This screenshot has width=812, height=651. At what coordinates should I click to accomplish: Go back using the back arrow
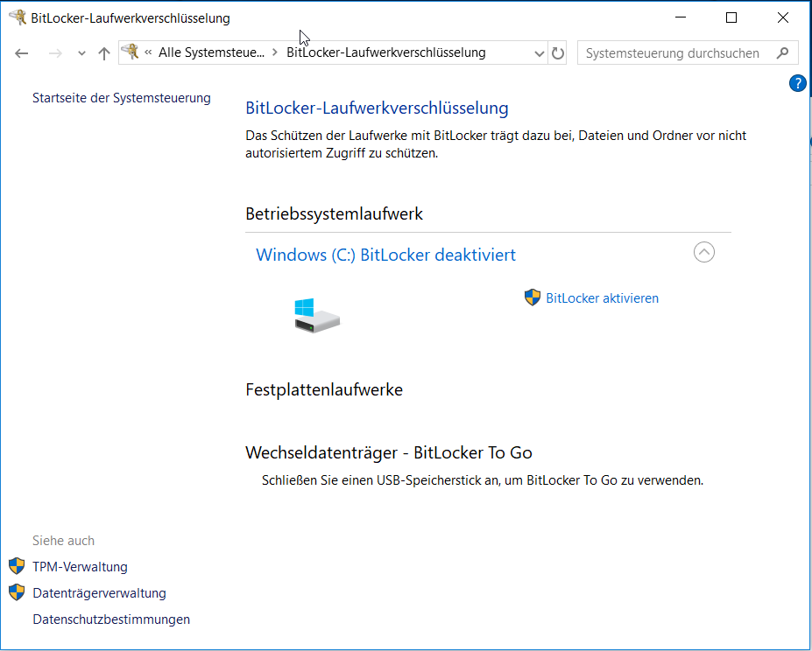point(22,53)
